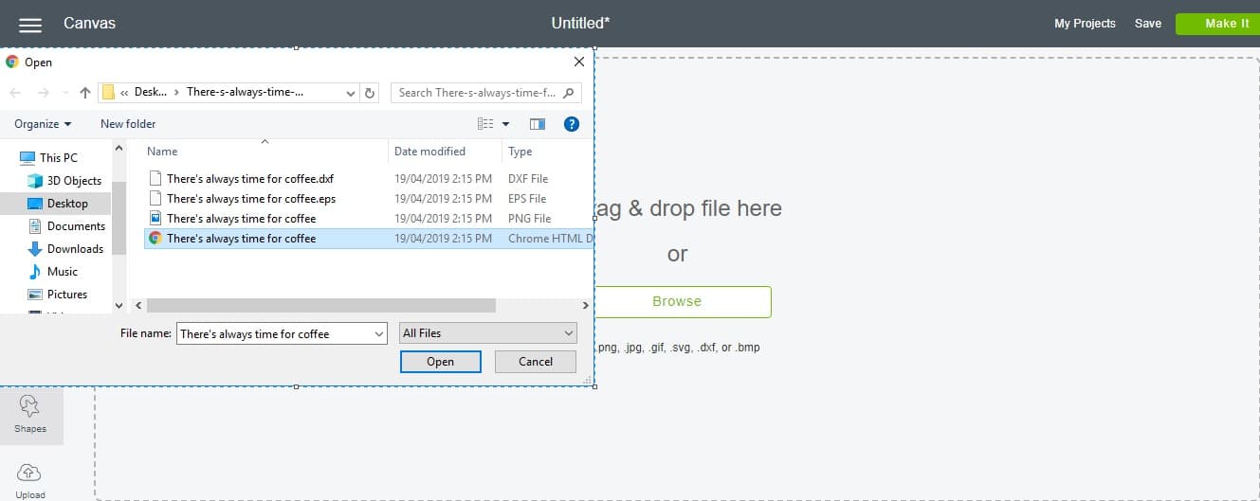
Task: Select Pictures in navigation tree
Action: [x=58, y=295]
